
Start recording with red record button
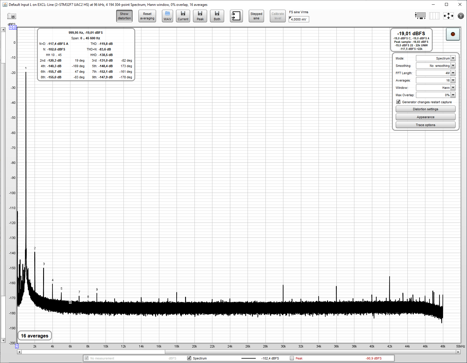point(453,34)
